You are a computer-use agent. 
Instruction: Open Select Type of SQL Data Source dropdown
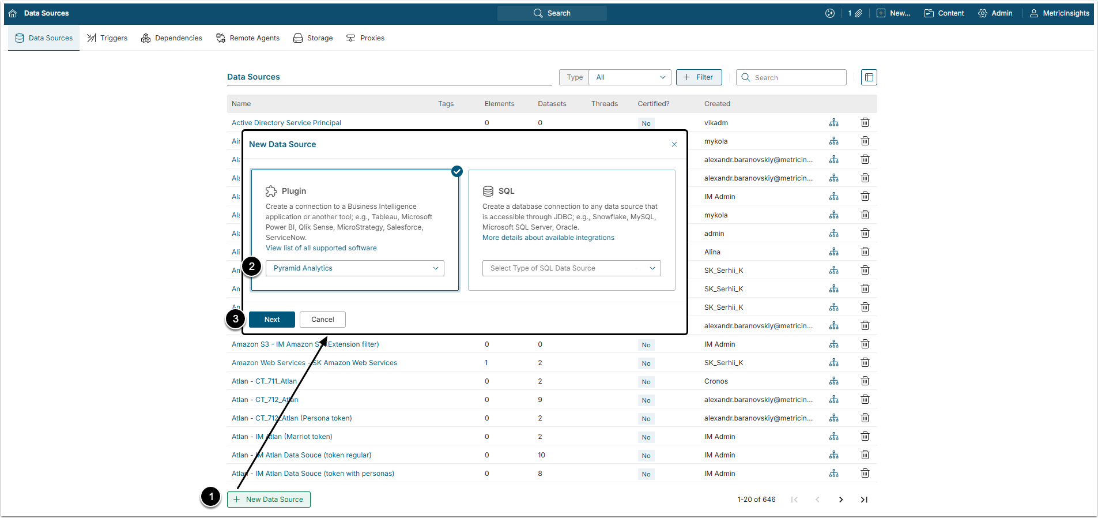(571, 268)
